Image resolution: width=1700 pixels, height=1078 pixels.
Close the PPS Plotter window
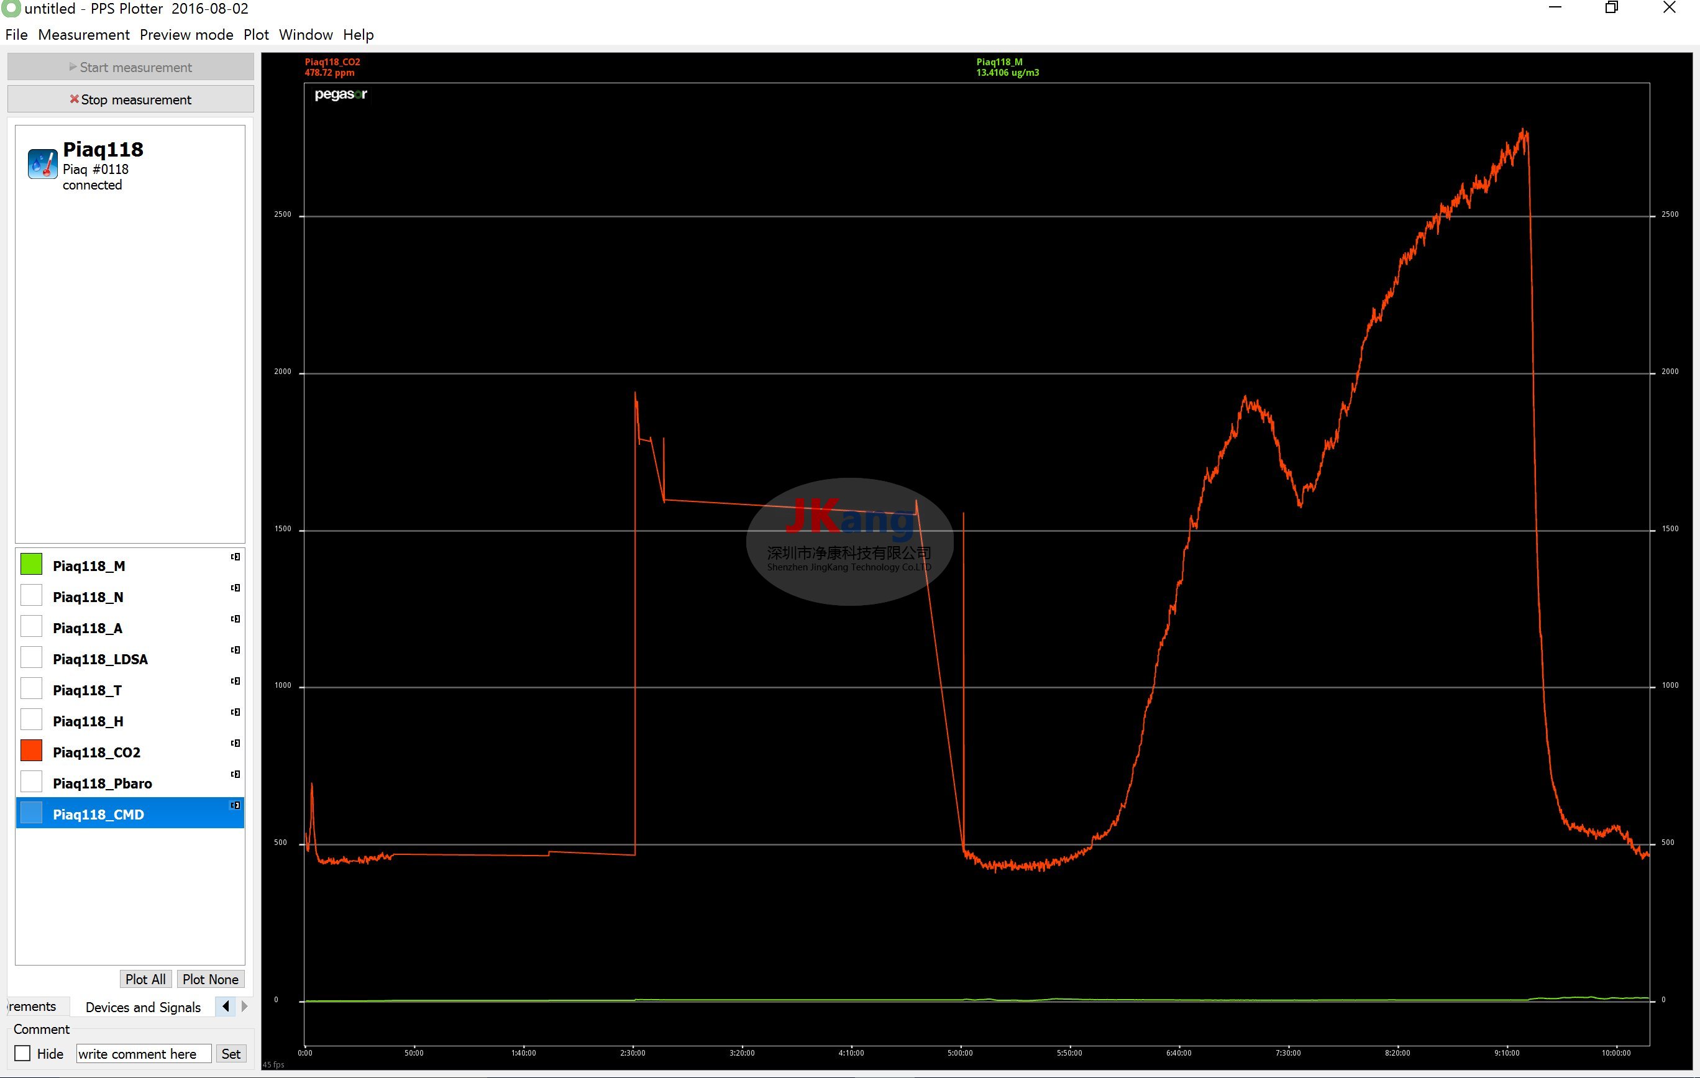1670,7
